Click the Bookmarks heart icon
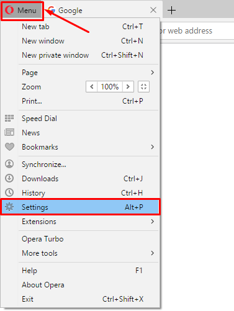This screenshot has height=311, width=234. [9, 146]
